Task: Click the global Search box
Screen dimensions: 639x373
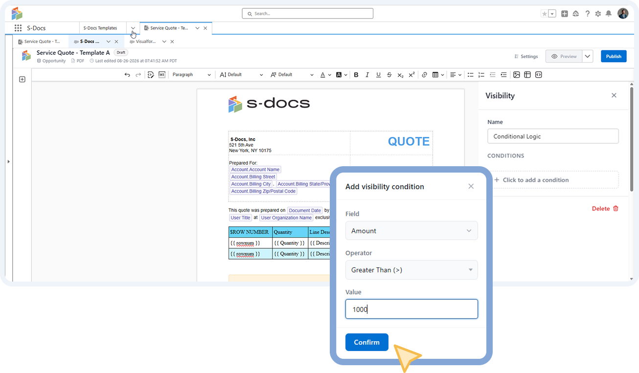Action: 307,14
